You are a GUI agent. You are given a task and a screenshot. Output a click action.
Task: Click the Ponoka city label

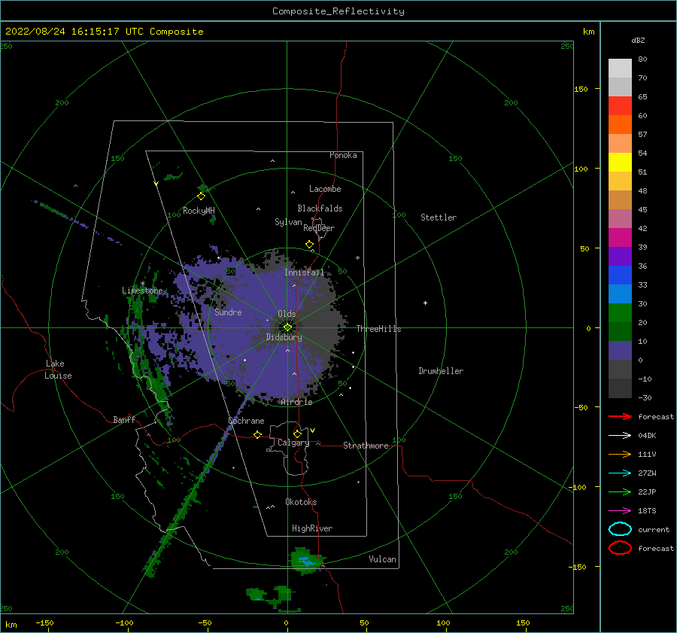tap(343, 155)
